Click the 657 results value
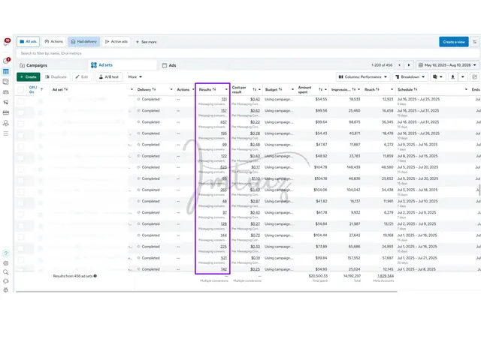481x339 pixels. click(x=224, y=122)
